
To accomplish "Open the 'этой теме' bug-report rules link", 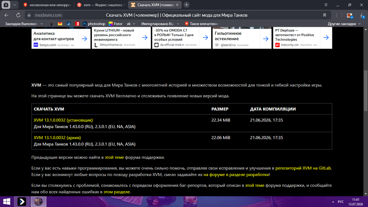I will 255,185.
